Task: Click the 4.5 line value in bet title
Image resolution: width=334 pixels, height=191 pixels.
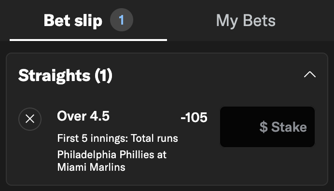Action: coord(100,116)
